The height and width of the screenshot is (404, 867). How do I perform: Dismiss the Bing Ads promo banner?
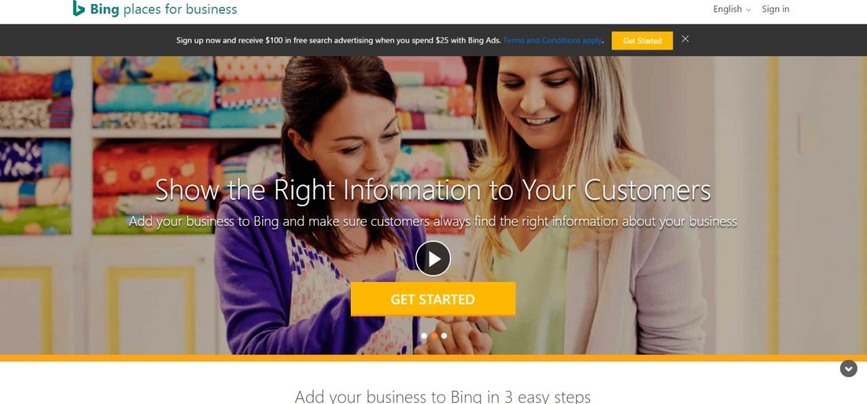(685, 39)
